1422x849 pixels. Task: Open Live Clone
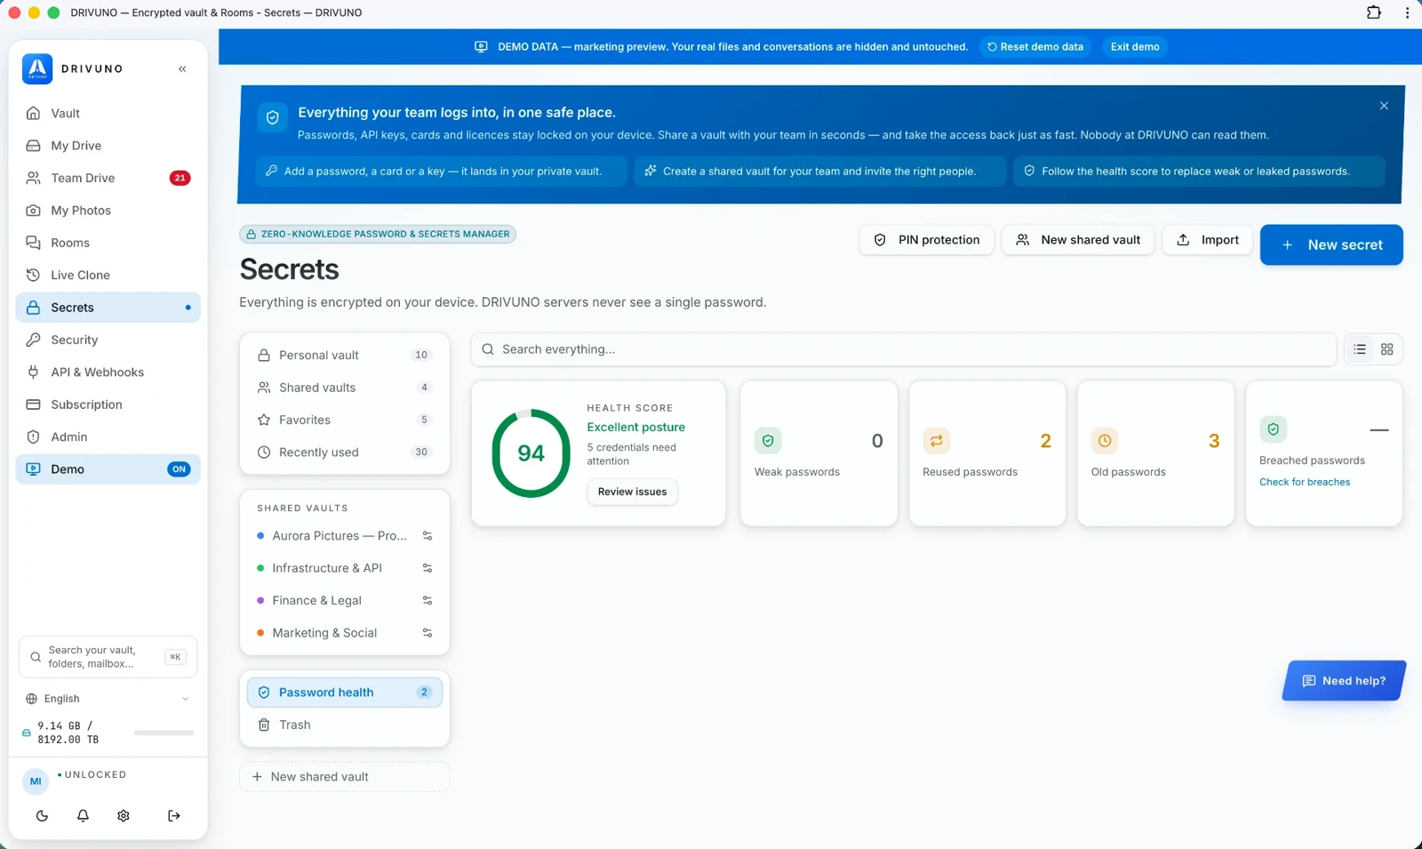pos(108,275)
